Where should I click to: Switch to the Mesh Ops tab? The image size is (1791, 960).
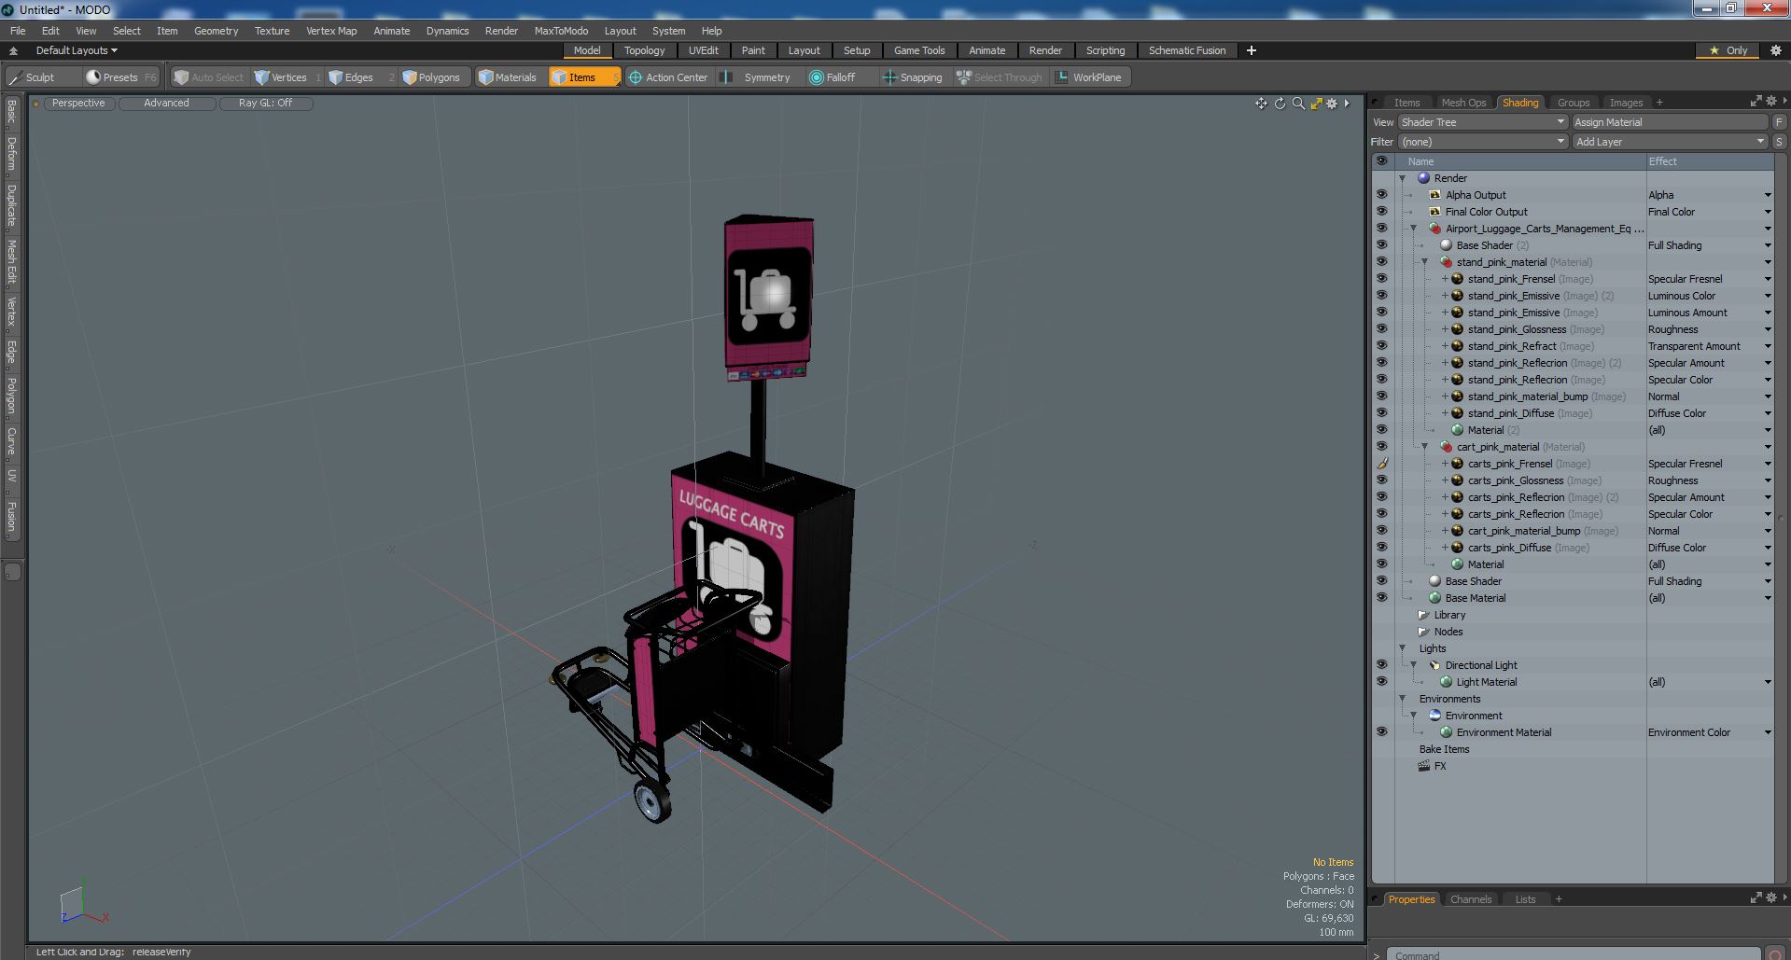pos(1462,103)
